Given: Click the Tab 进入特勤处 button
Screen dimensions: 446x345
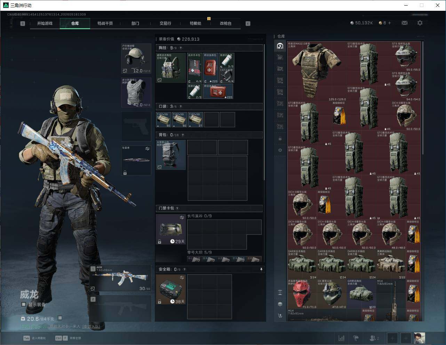Looking at the screenshot, I should point(34,338).
